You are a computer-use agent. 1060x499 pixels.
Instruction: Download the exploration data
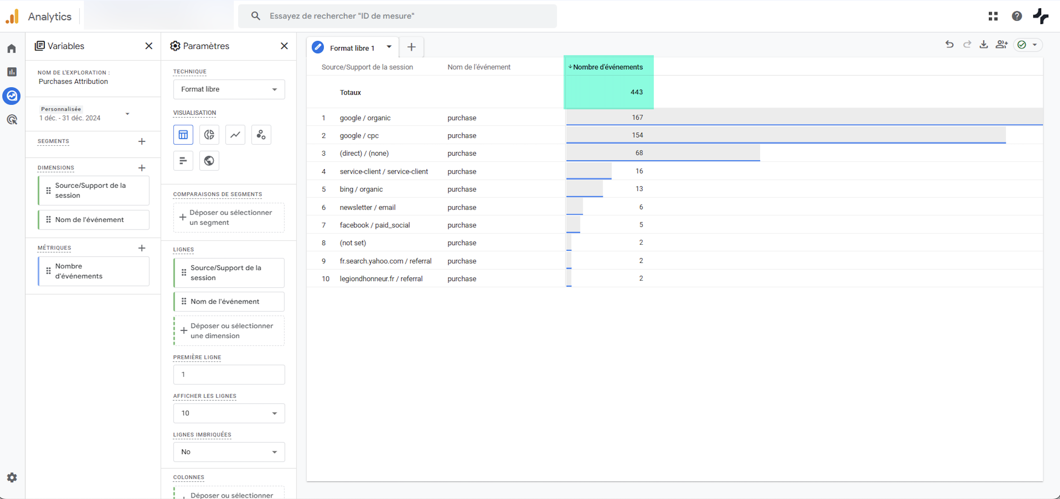983,44
